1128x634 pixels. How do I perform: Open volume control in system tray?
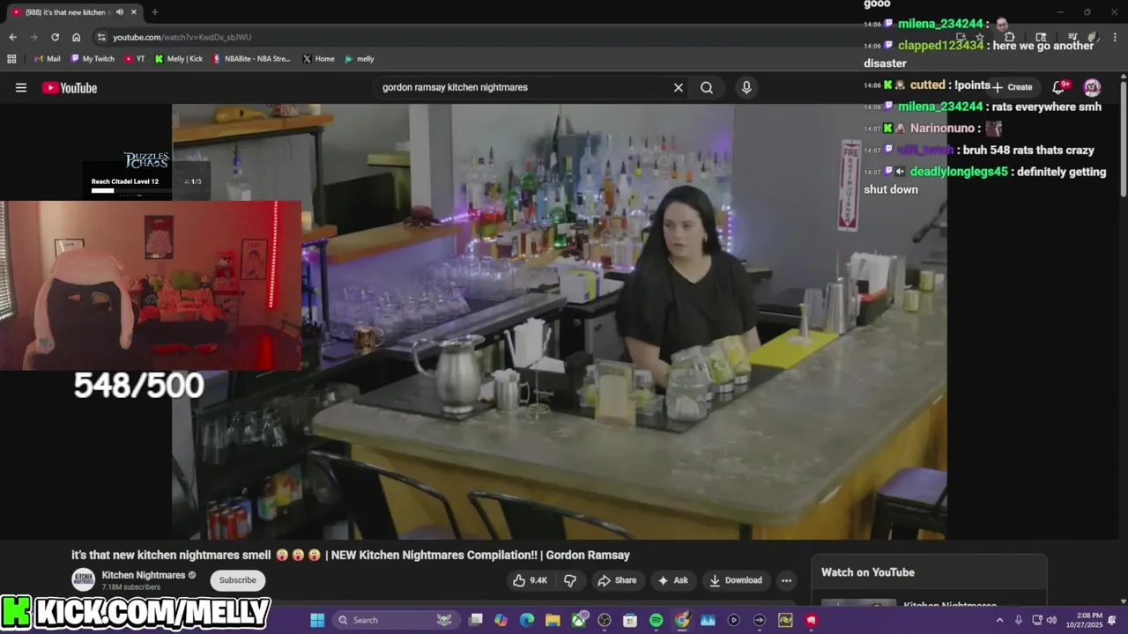point(1051,620)
